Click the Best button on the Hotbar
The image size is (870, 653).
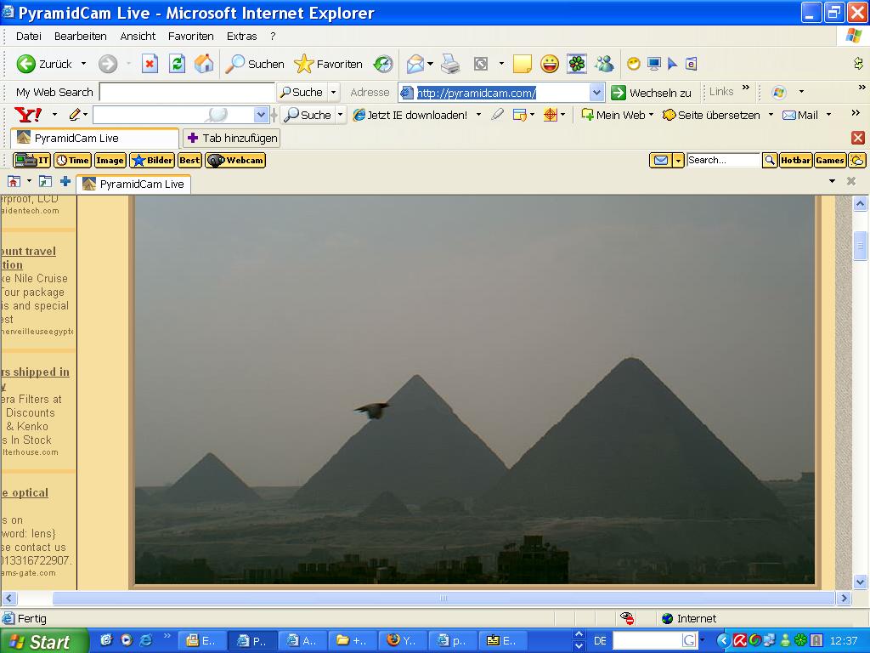[x=189, y=161]
